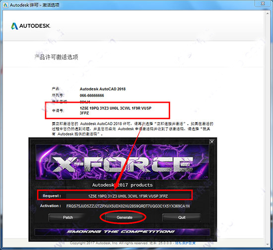Image resolution: width=273 pixels, height=250 pixels.
Task: Click the Patch button
Action: point(68,217)
